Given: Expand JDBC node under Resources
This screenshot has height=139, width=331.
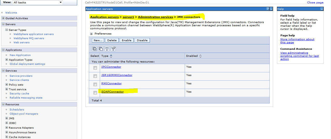Looking at the screenshot, I should coord(7,123).
